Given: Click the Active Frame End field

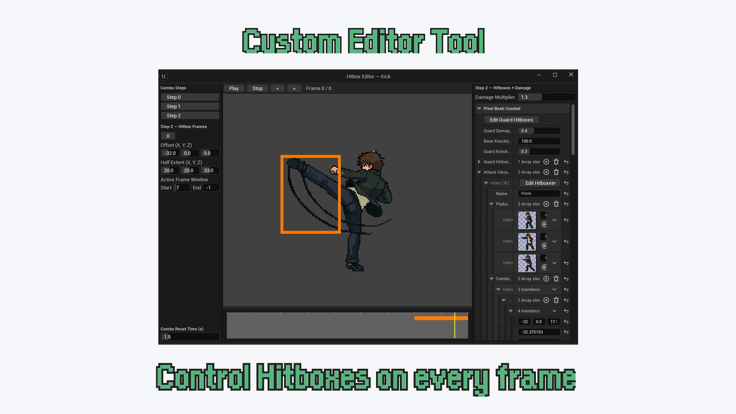Looking at the screenshot, I should [211, 188].
